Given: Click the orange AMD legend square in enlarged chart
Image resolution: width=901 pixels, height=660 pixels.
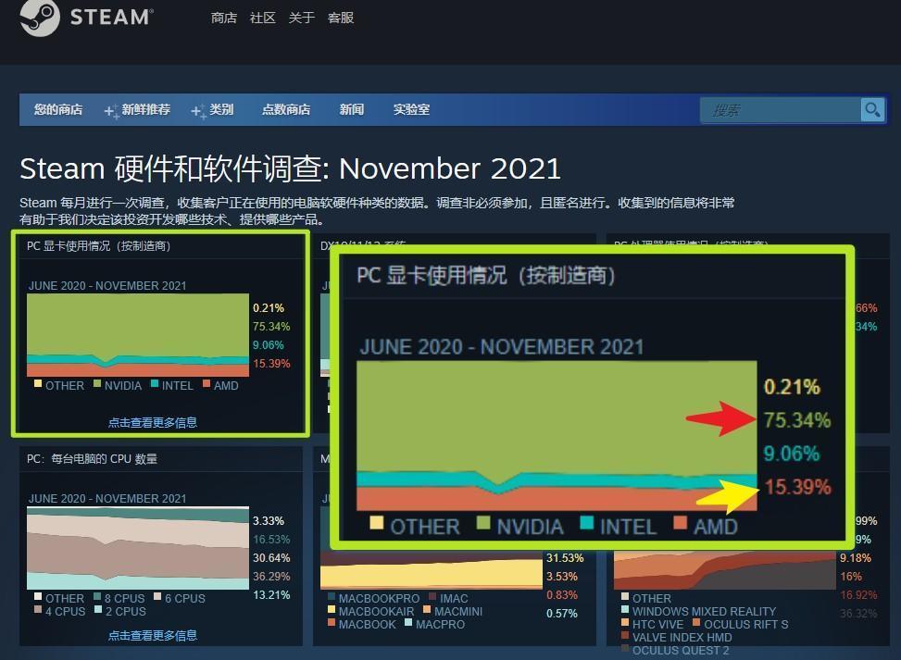Looking at the screenshot, I should [681, 522].
